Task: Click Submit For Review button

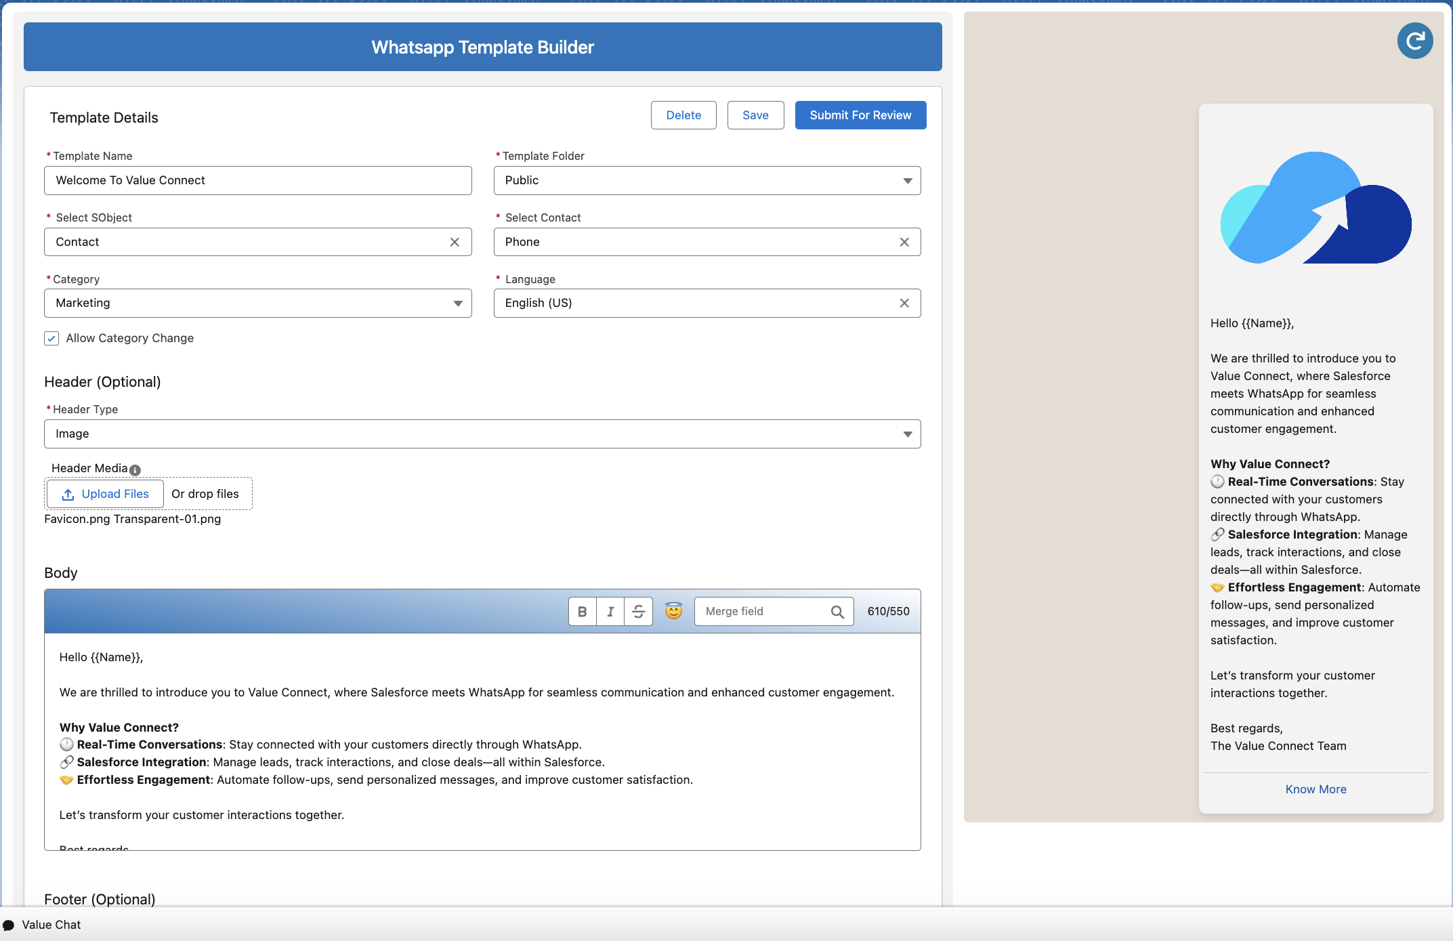Action: (x=860, y=115)
